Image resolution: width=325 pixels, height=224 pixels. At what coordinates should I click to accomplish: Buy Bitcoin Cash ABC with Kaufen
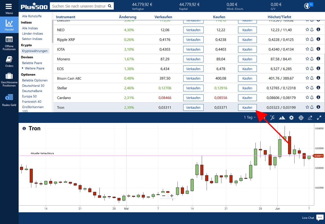(x=247, y=78)
